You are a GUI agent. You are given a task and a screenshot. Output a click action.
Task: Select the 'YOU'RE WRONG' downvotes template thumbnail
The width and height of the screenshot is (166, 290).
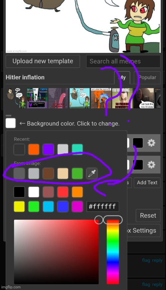122,98
